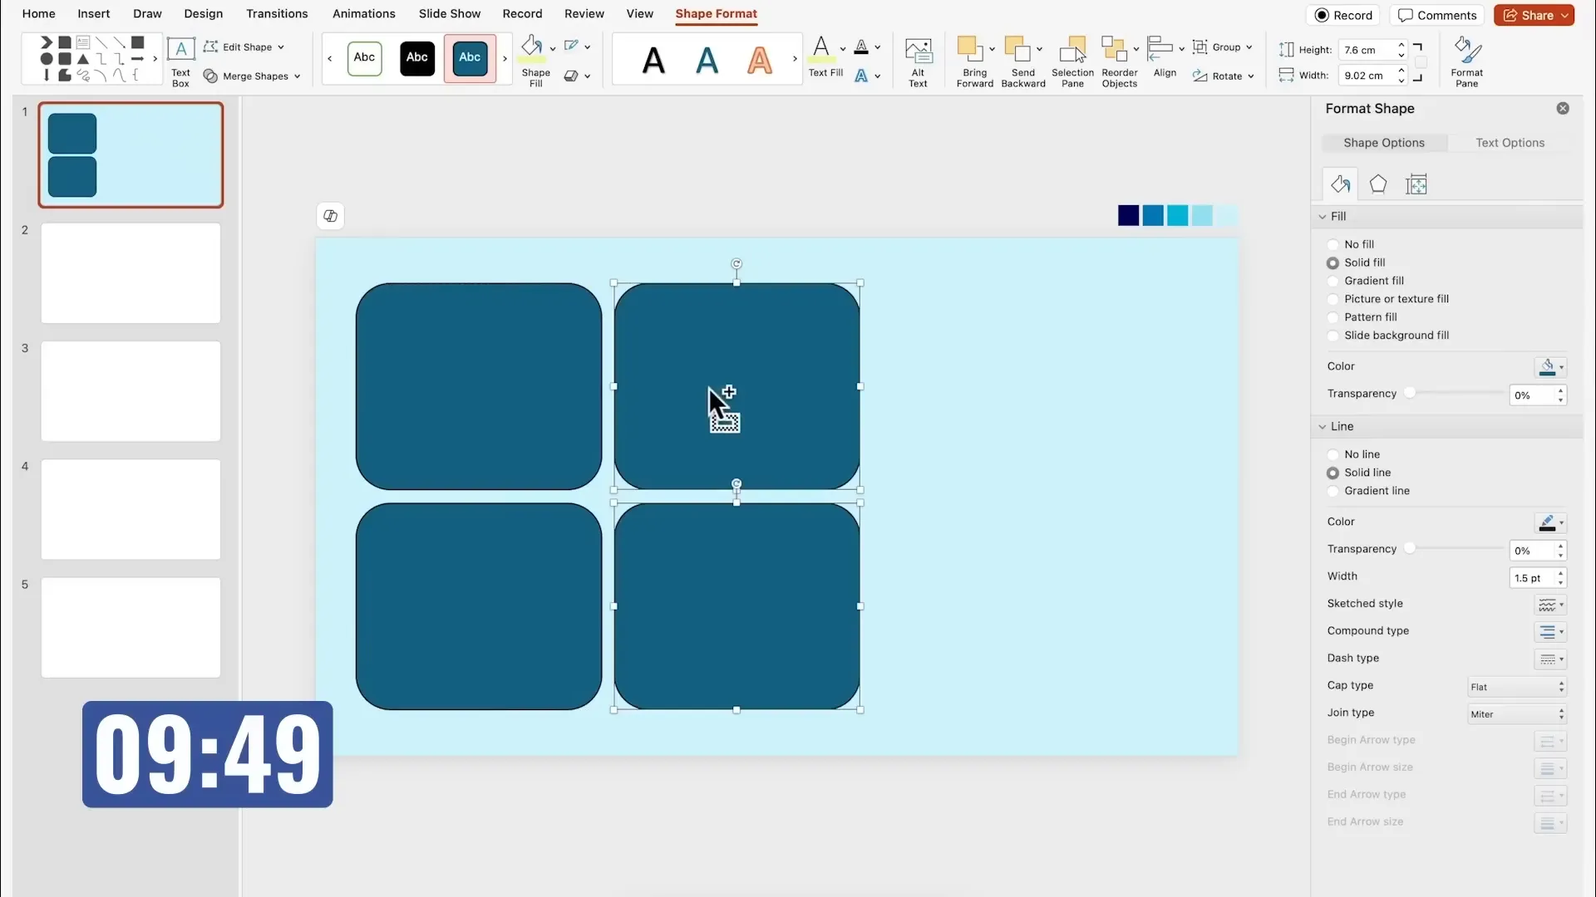Apply the orange outlined WordArt A style

click(760, 60)
